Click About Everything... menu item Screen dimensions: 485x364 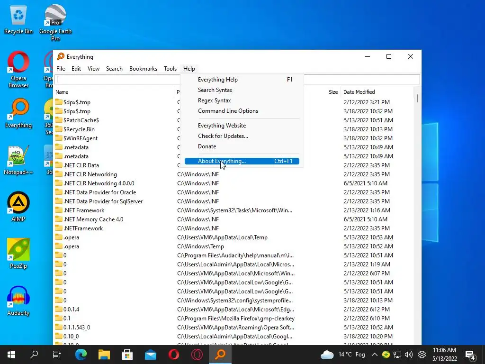(x=242, y=161)
